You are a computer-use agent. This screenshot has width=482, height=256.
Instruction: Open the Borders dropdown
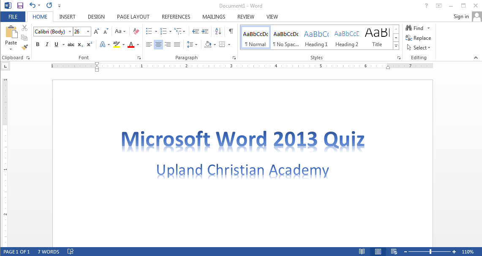pos(229,45)
